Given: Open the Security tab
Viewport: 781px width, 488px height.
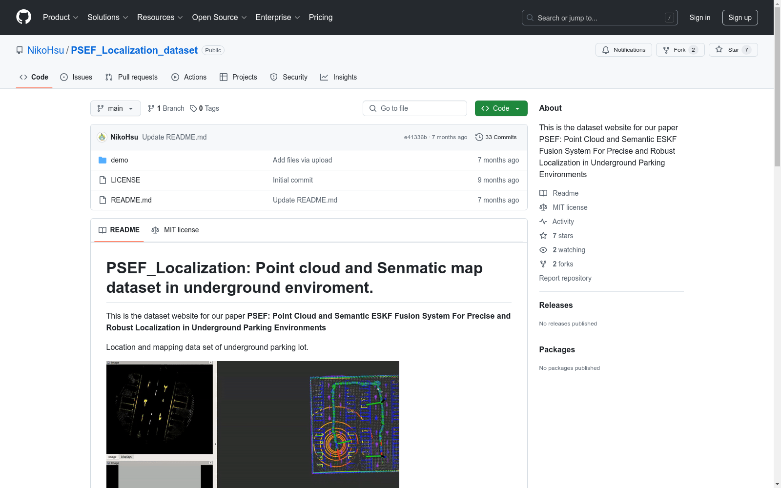Looking at the screenshot, I should (289, 77).
